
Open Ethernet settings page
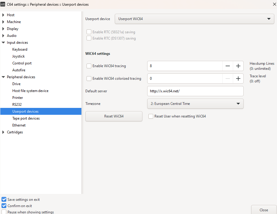click(19, 125)
